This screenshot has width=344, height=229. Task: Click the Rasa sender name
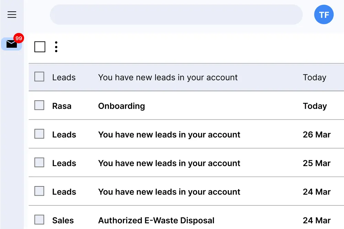coord(62,106)
